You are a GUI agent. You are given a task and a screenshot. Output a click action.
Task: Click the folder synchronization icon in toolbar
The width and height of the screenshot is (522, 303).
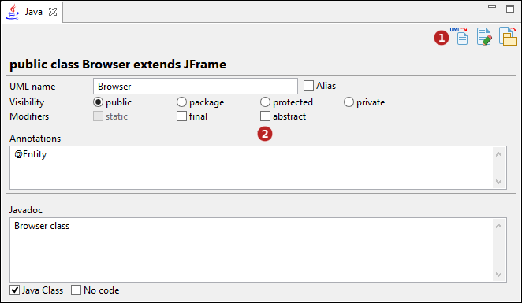508,36
